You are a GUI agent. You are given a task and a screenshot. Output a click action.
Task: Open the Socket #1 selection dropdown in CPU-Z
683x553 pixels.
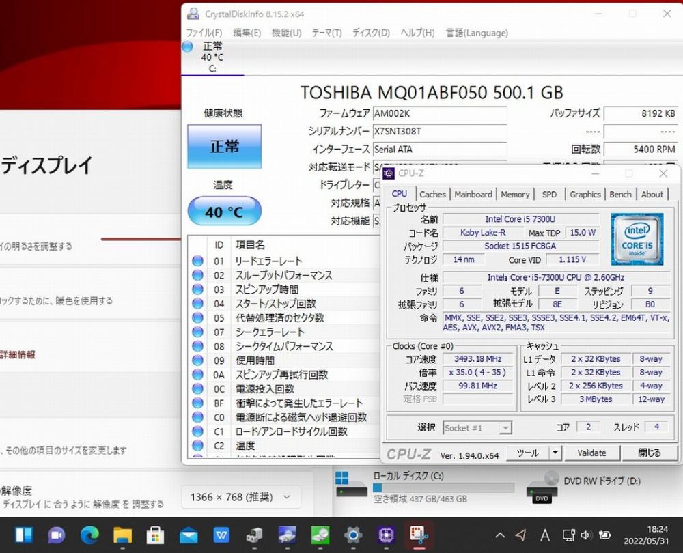(477, 428)
